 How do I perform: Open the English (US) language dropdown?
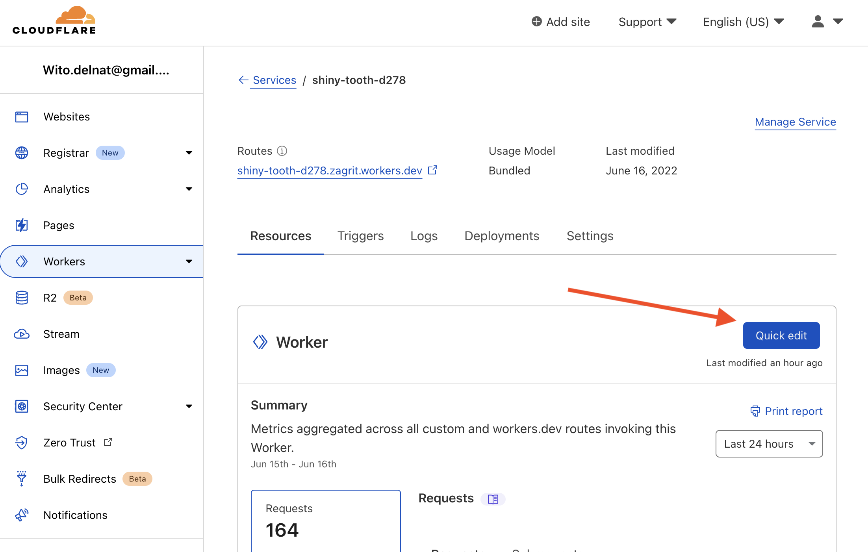744,22
